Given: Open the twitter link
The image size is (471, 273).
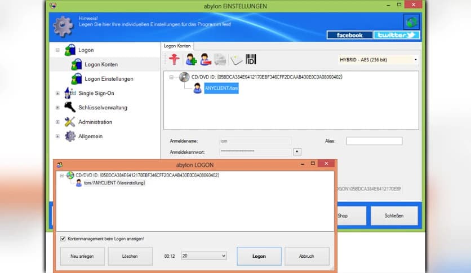Looking at the screenshot, I should click(x=397, y=35).
